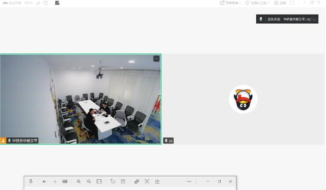The image size is (326, 190).
Task: Zoom out using the magnifier minus icon
Action: [89, 181]
